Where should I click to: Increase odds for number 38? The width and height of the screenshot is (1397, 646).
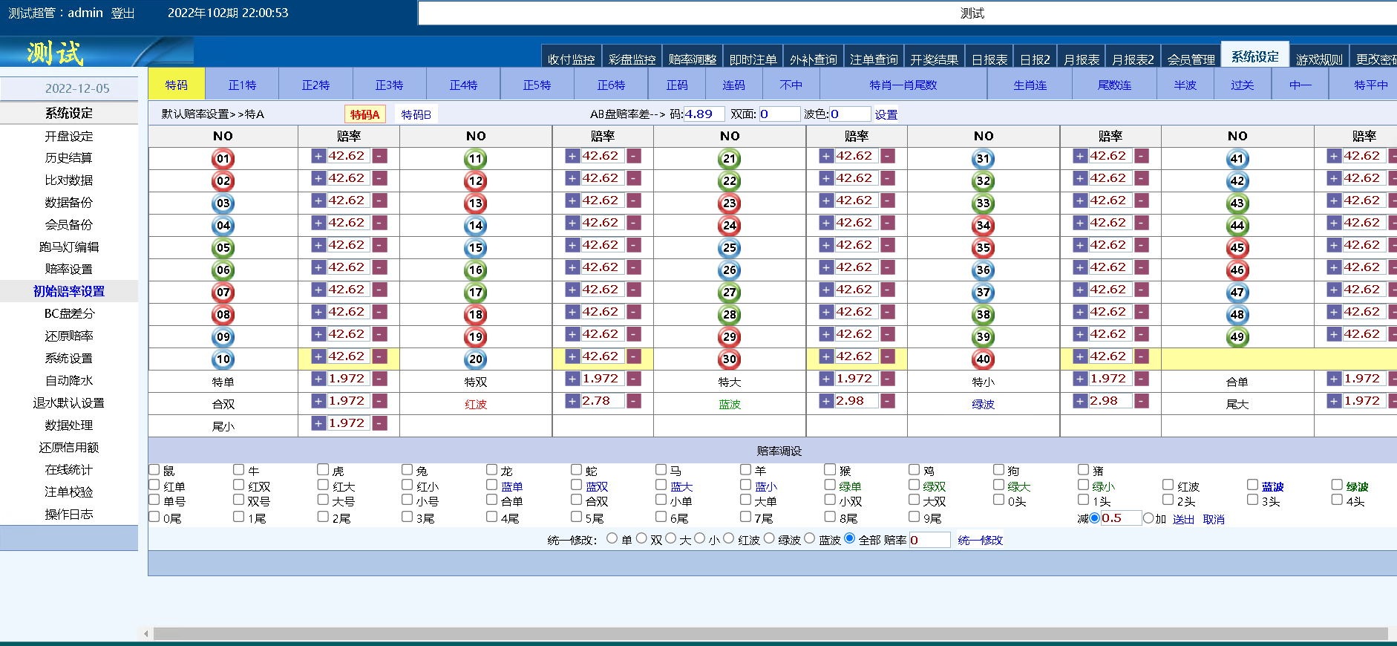[x=1080, y=312]
